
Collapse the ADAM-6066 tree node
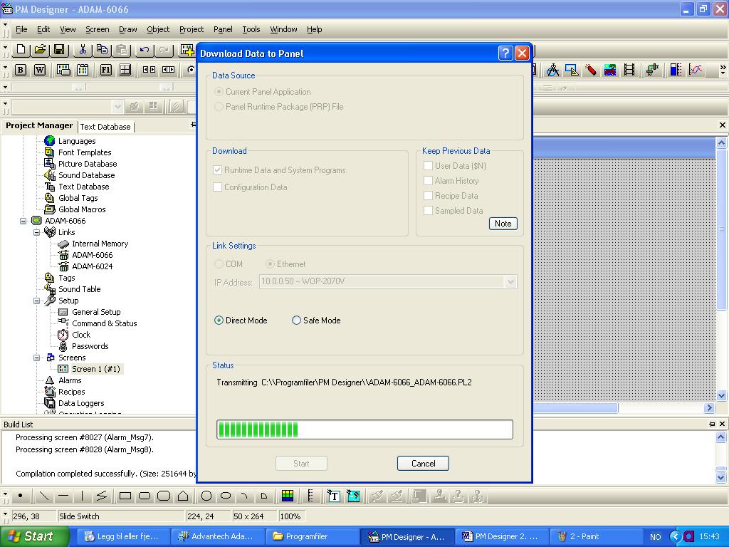coord(23,221)
